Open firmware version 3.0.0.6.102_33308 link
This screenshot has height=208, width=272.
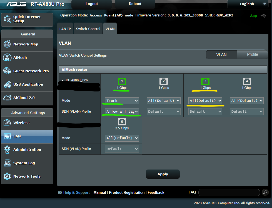(185, 15)
